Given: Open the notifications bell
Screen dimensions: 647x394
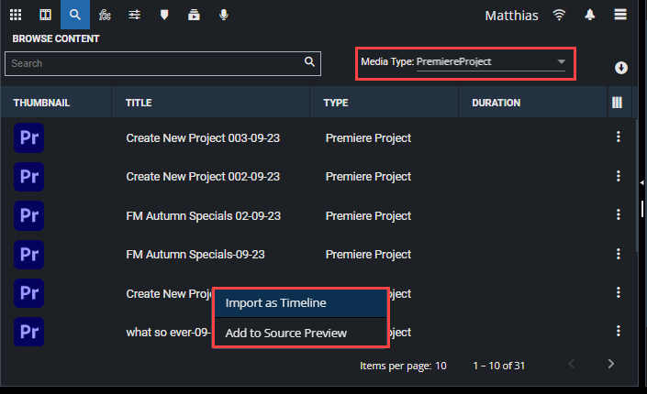Looking at the screenshot, I should 589,15.
